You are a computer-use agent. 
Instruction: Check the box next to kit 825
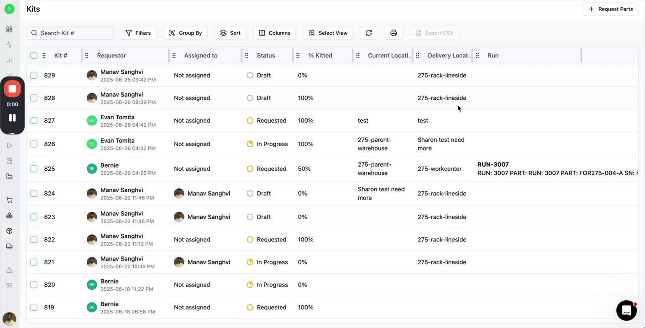coord(34,169)
